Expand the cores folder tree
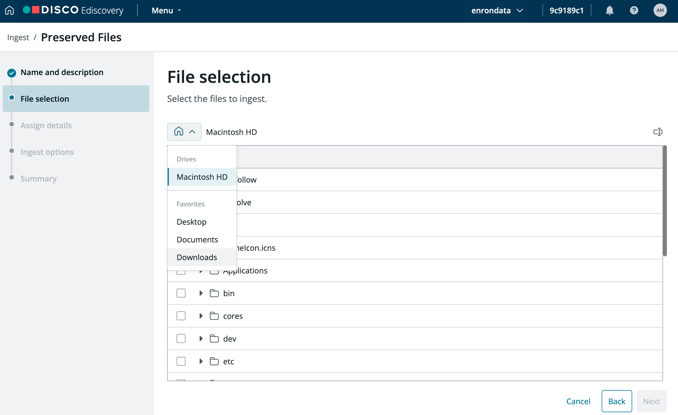678x415 pixels. click(x=201, y=316)
